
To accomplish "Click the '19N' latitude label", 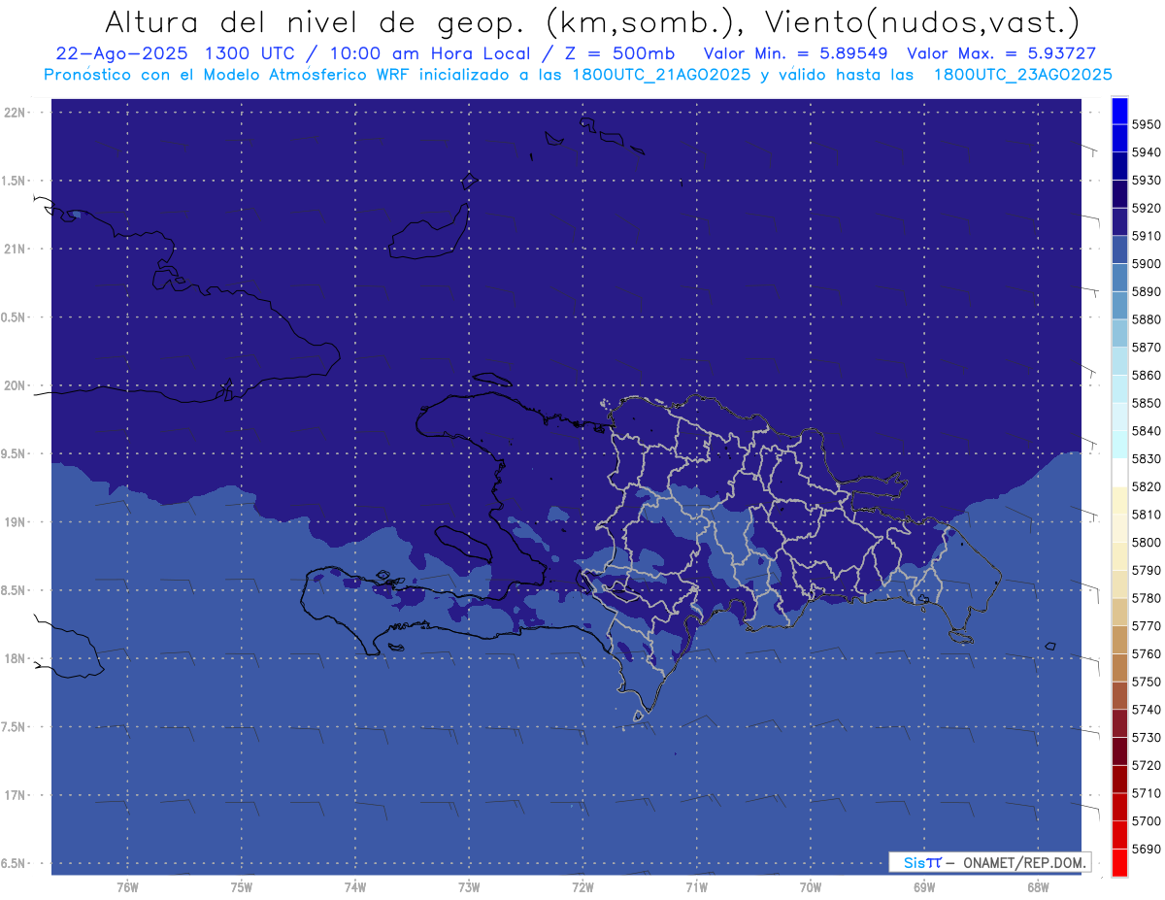I will (x=15, y=522).
